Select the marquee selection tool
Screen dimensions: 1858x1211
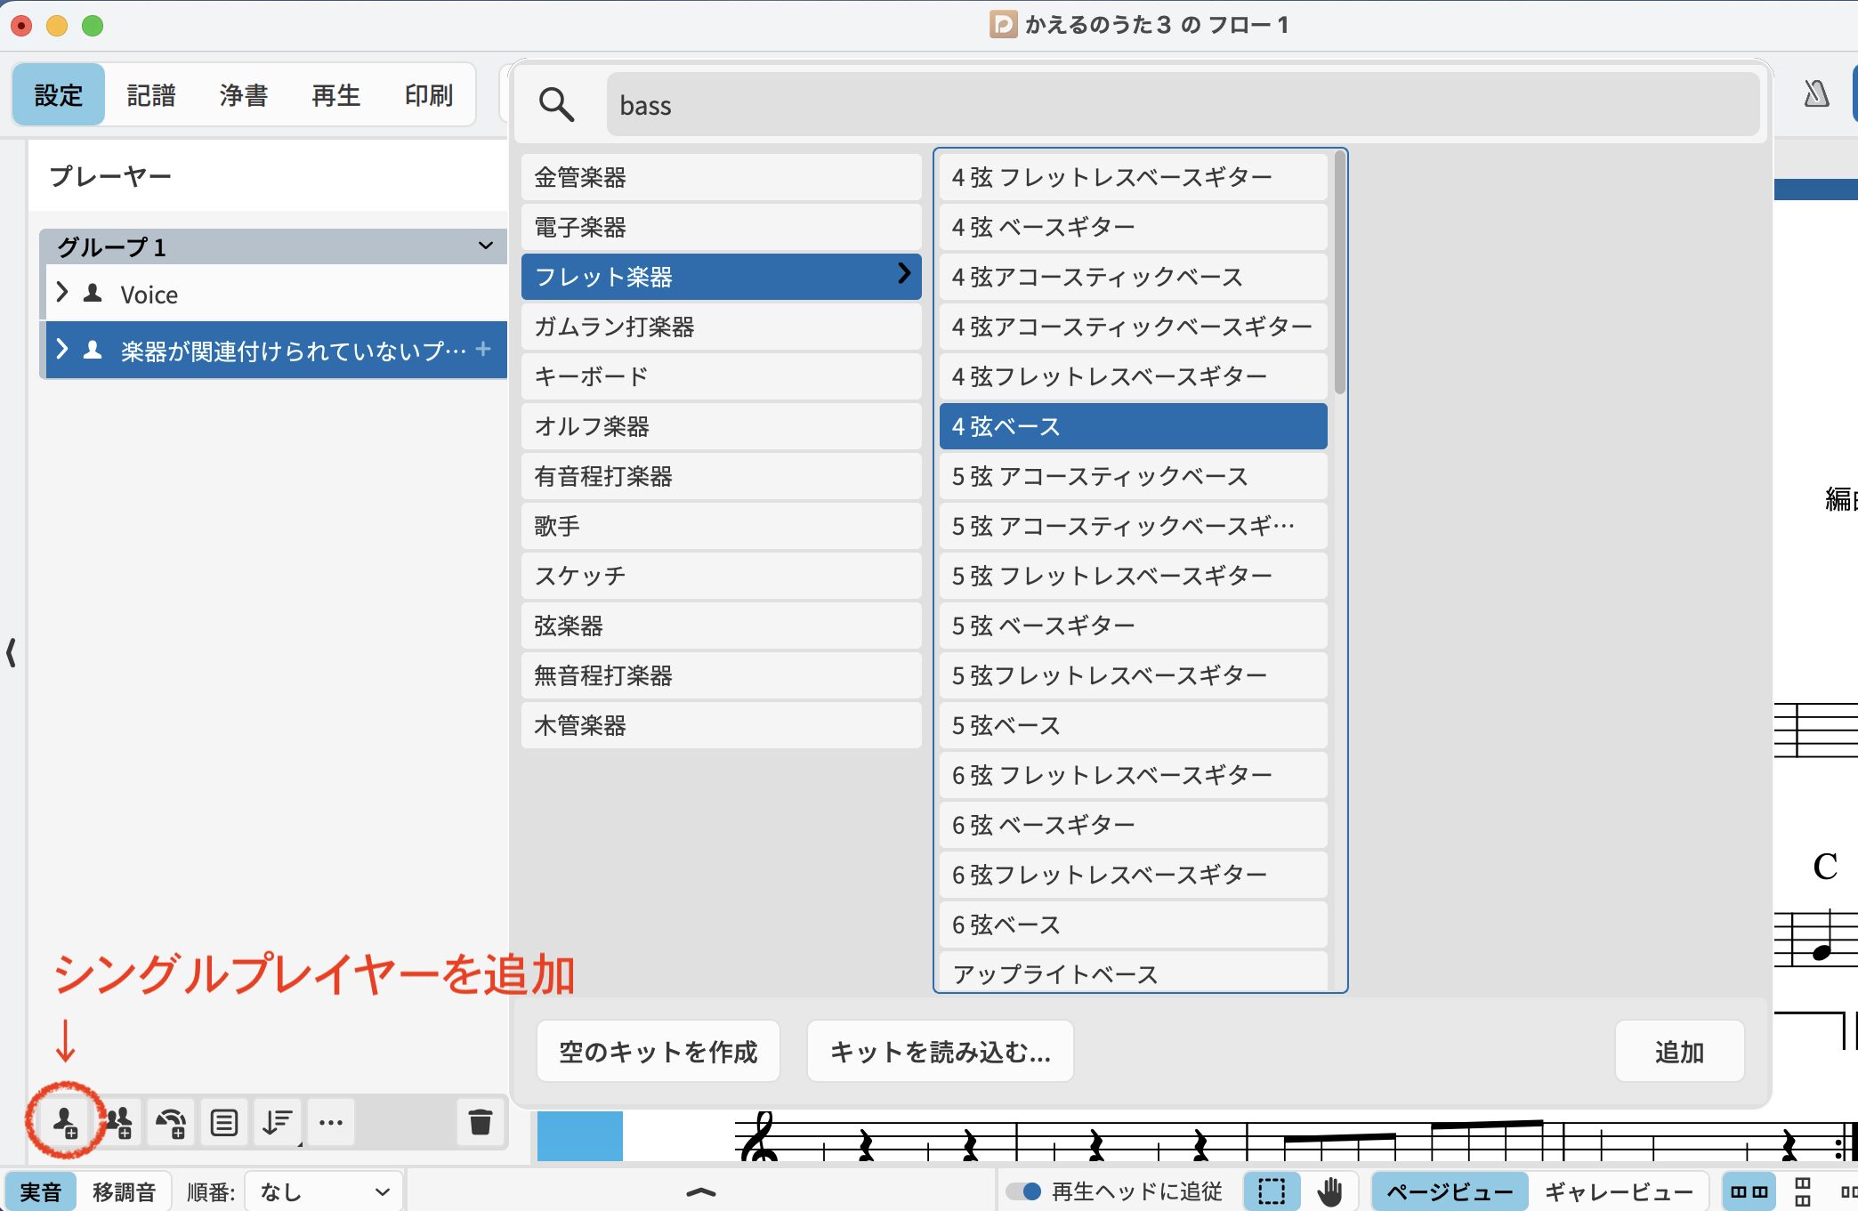(x=1271, y=1191)
